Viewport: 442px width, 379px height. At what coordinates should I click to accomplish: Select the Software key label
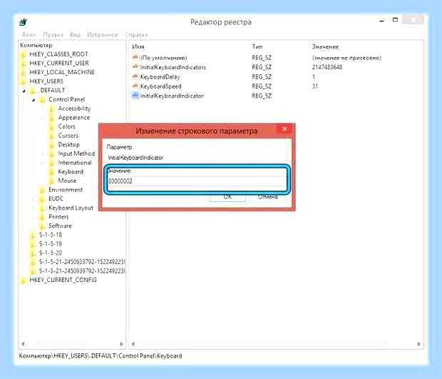coord(60,226)
